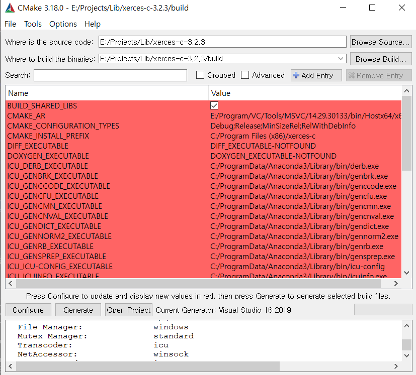Click the derb.exe path value
The height and width of the screenshot is (375, 416).
294,166
